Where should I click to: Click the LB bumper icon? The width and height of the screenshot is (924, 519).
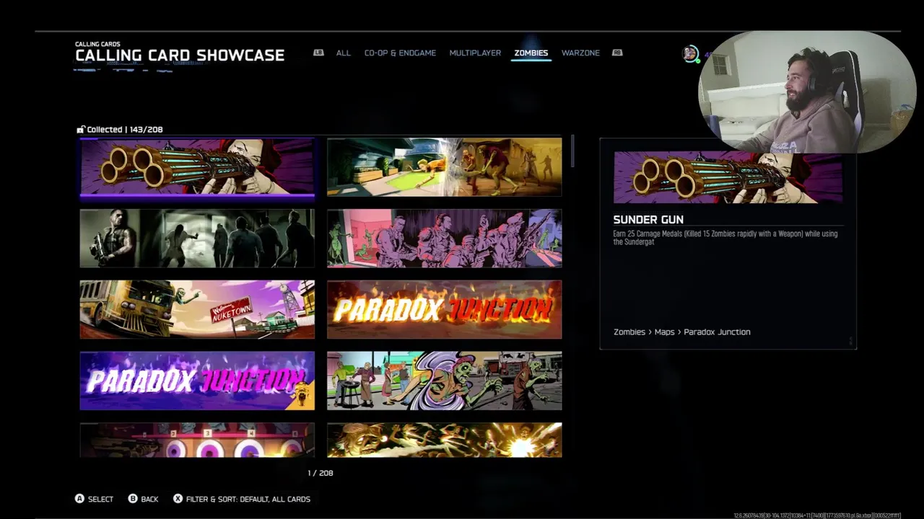(x=318, y=53)
